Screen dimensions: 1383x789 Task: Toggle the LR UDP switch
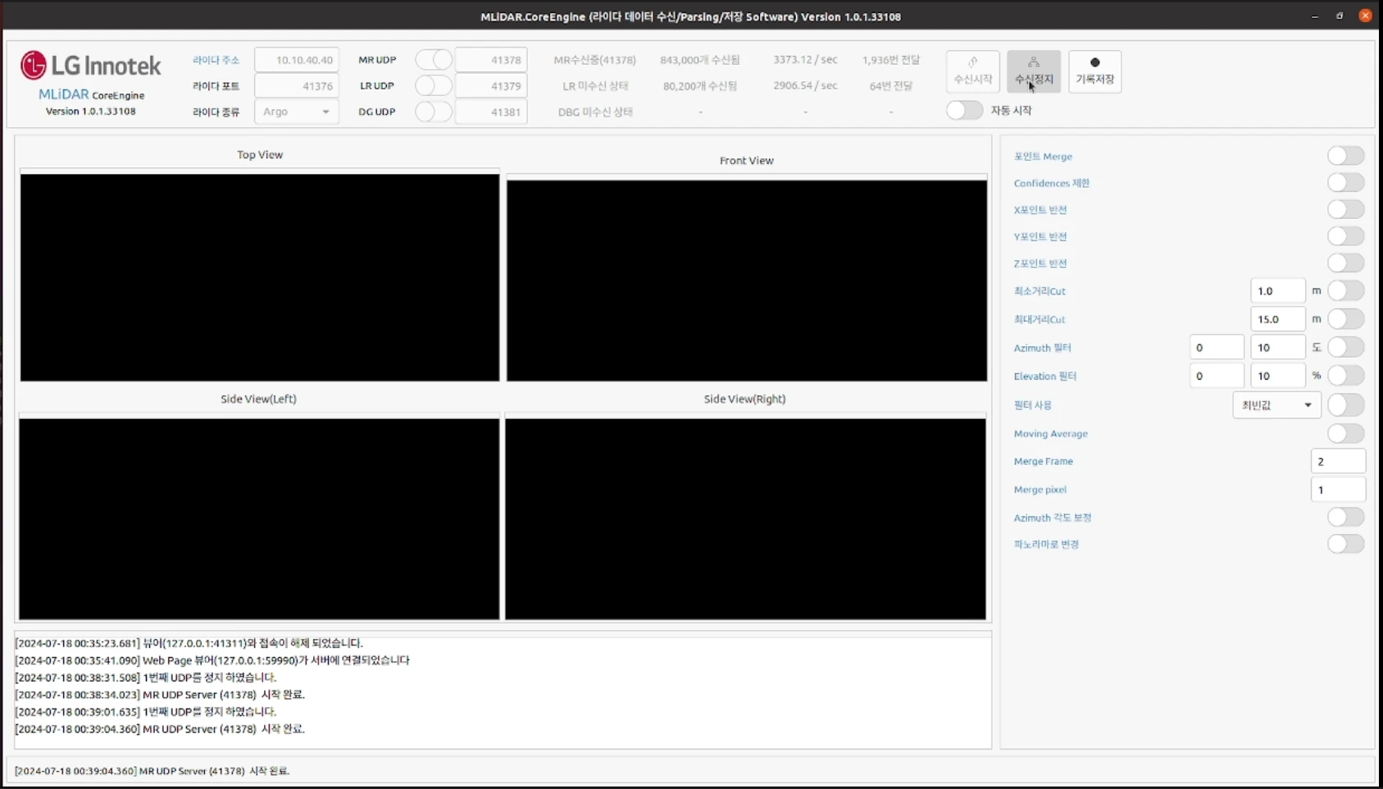(x=434, y=85)
